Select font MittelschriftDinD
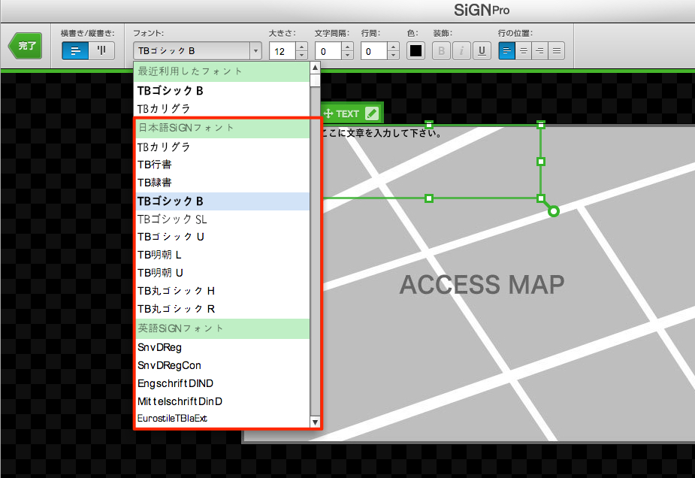This screenshot has width=695, height=478. (222, 401)
